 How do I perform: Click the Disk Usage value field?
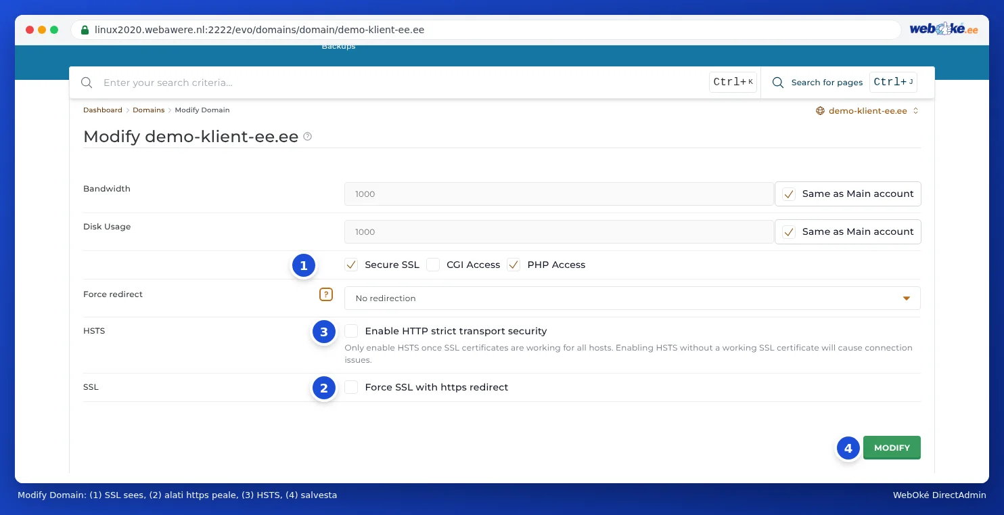(559, 231)
